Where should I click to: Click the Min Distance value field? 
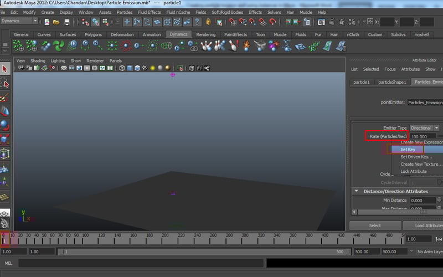[421, 200]
